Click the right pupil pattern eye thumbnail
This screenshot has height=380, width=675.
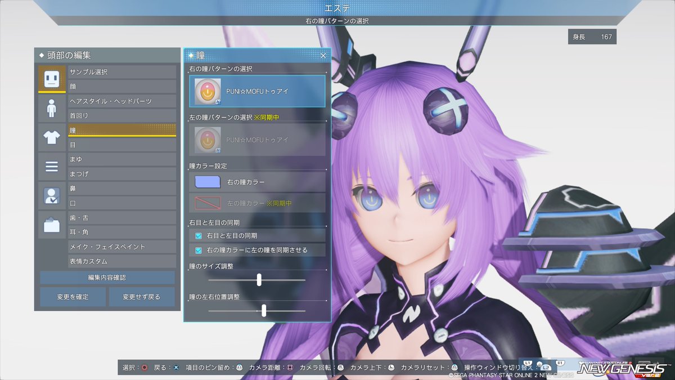click(206, 91)
